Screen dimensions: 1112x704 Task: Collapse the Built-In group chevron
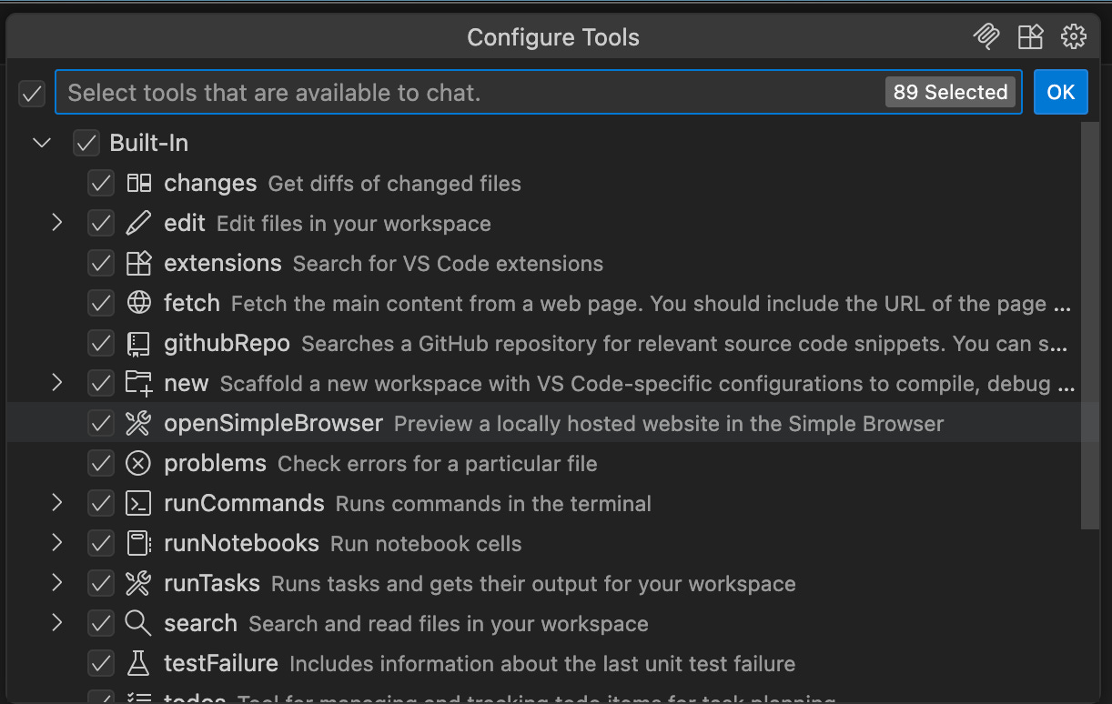pos(42,144)
